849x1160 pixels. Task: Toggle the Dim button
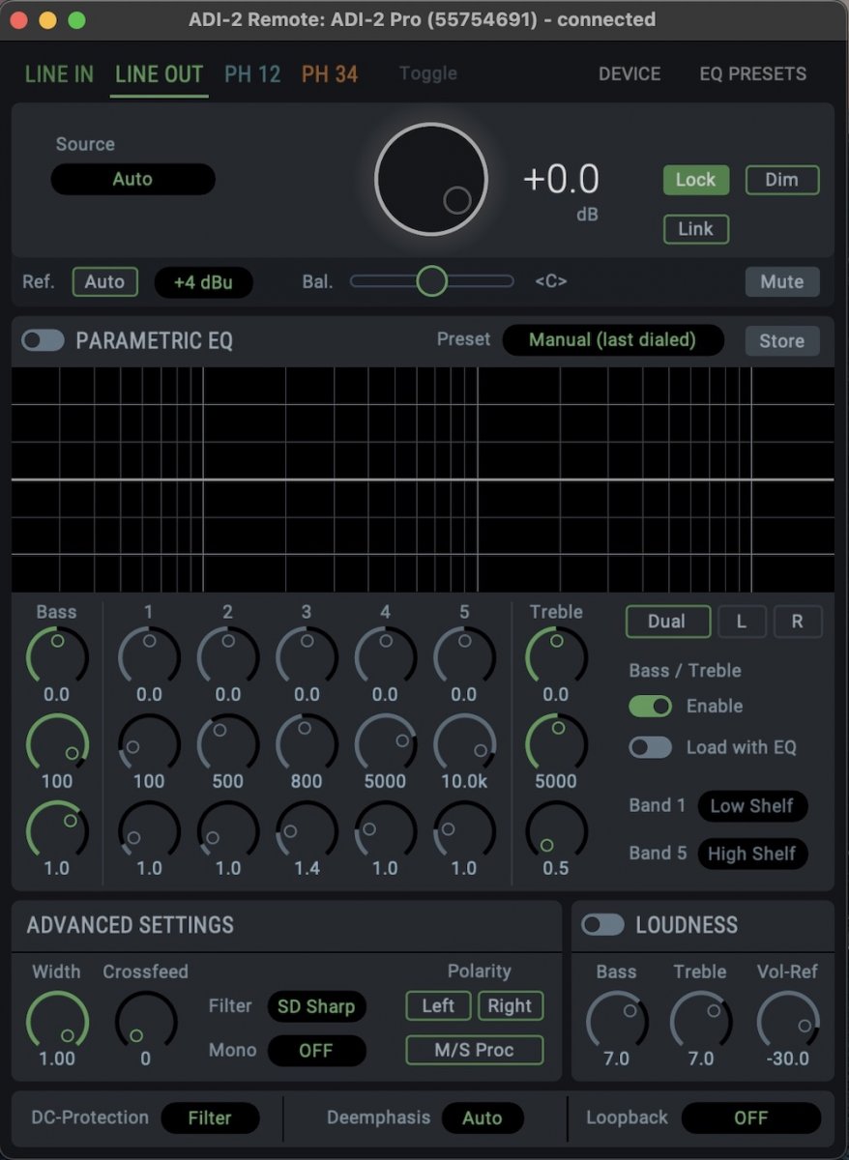[x=782, y=180]
